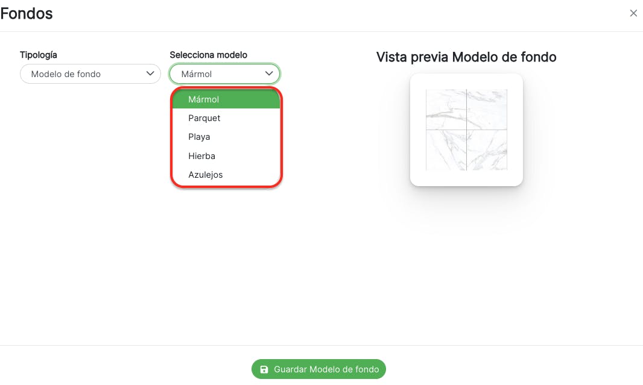
Task: Click the Vista previa Modelo de fondo heading
Action: (466, 57)
